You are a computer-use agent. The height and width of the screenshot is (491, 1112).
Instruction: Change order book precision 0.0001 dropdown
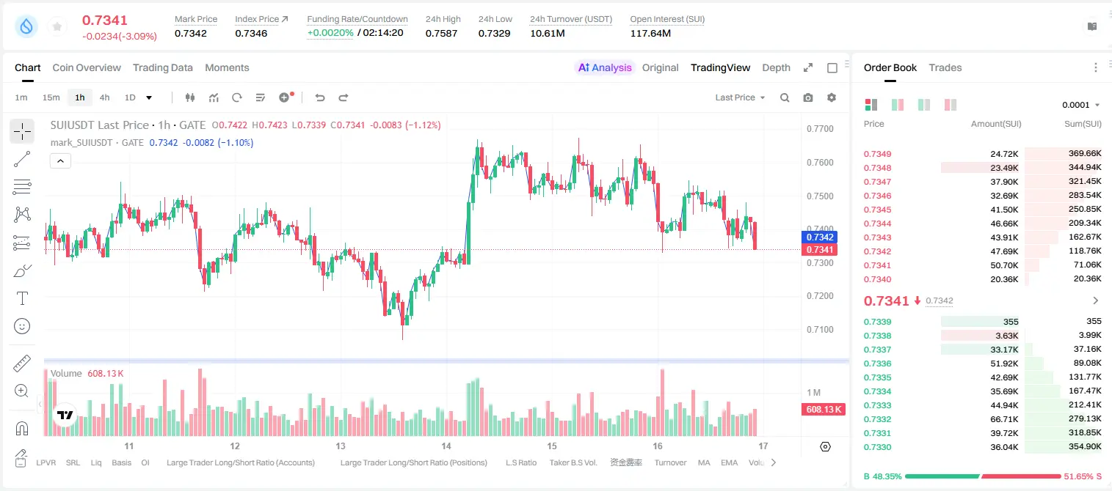click(1081, 105)
